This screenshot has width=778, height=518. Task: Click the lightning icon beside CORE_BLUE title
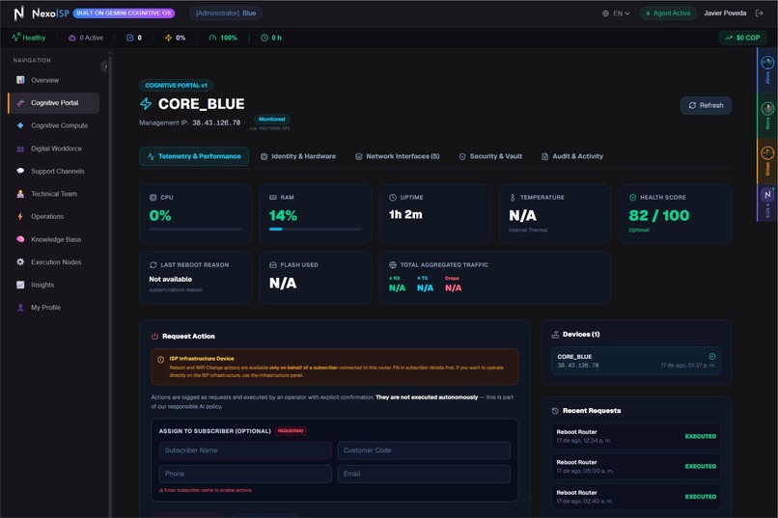coord(146,104)
